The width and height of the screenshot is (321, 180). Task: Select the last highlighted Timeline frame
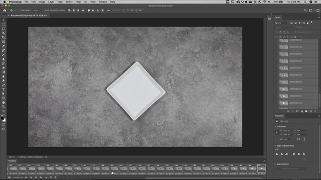pos(261,169)
